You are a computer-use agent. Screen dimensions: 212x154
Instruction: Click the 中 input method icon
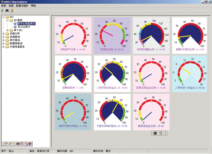6,144
